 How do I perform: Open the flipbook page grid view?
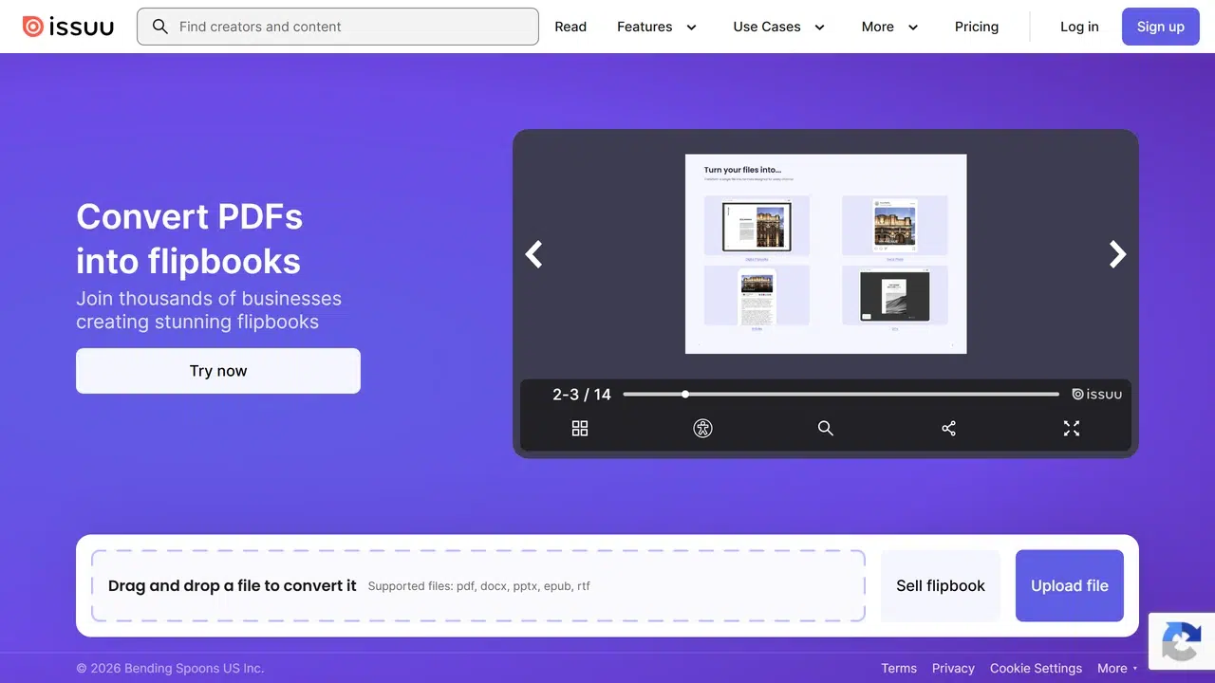click(x=580, y=429)
